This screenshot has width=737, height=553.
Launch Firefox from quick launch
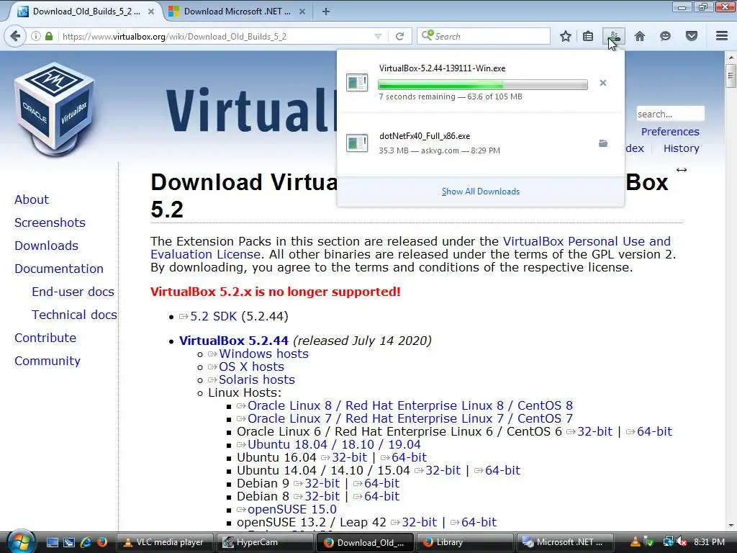click(x=102, y=542)
